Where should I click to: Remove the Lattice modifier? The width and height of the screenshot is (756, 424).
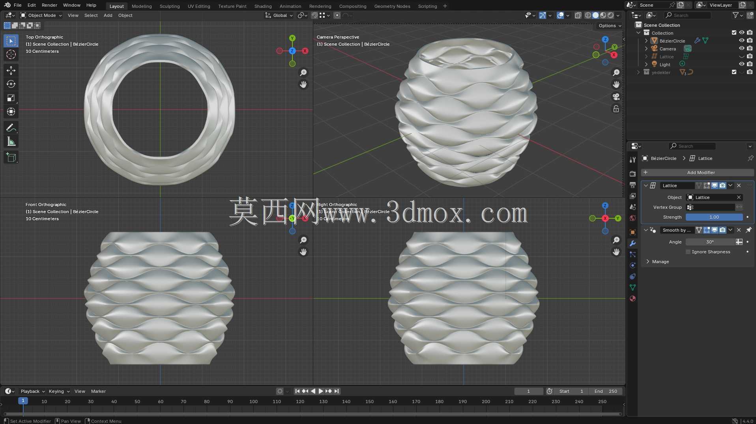[x=739, y=186]
